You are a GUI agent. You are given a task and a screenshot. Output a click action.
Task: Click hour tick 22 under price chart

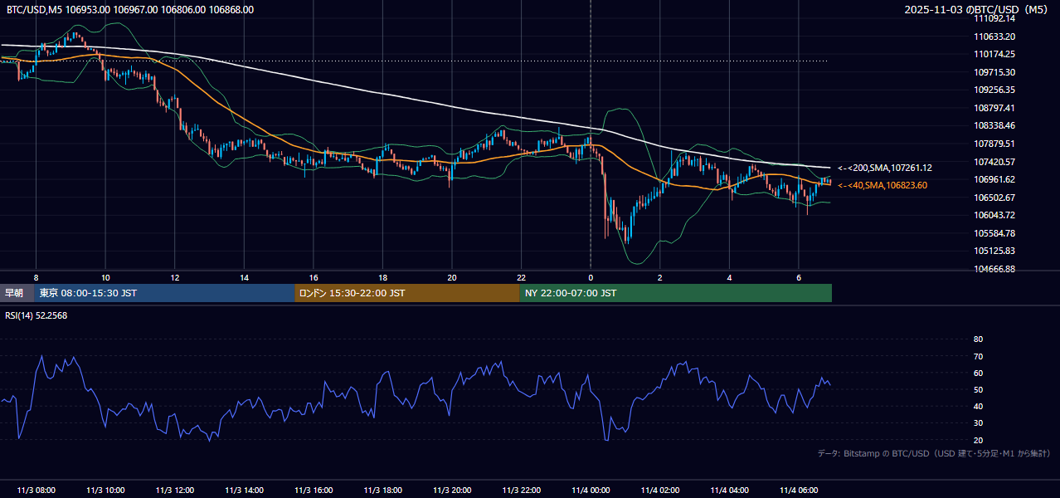tap(521, 277)
